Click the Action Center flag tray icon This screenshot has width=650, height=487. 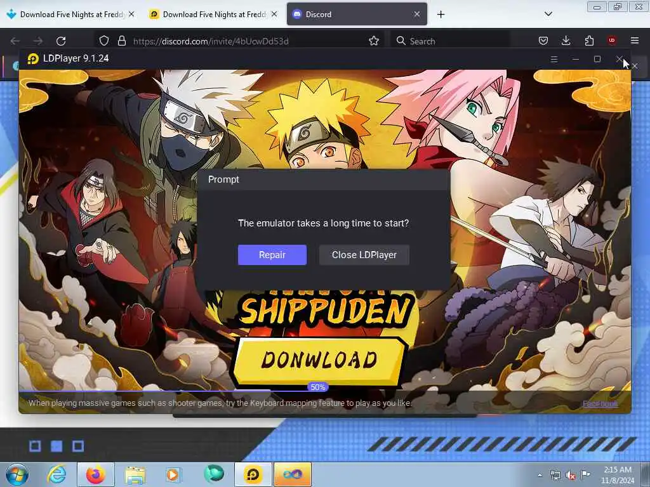585,474
